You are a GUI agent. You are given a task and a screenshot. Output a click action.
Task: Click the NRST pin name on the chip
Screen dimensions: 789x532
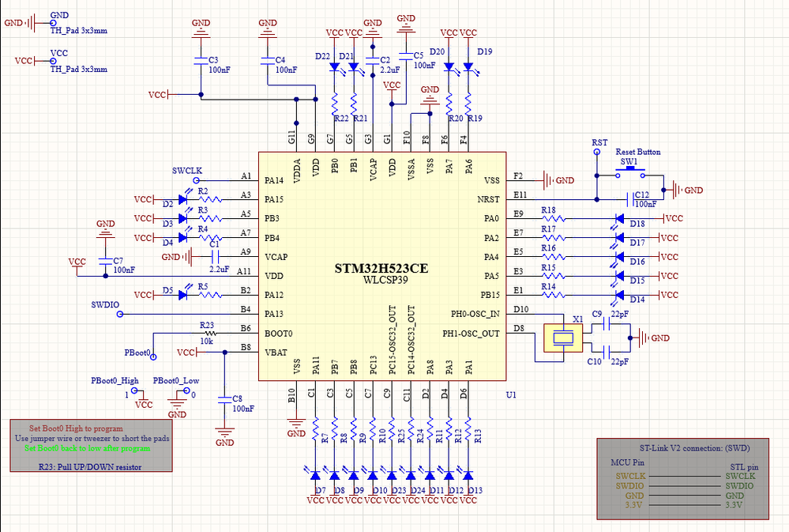click(488, 199)
